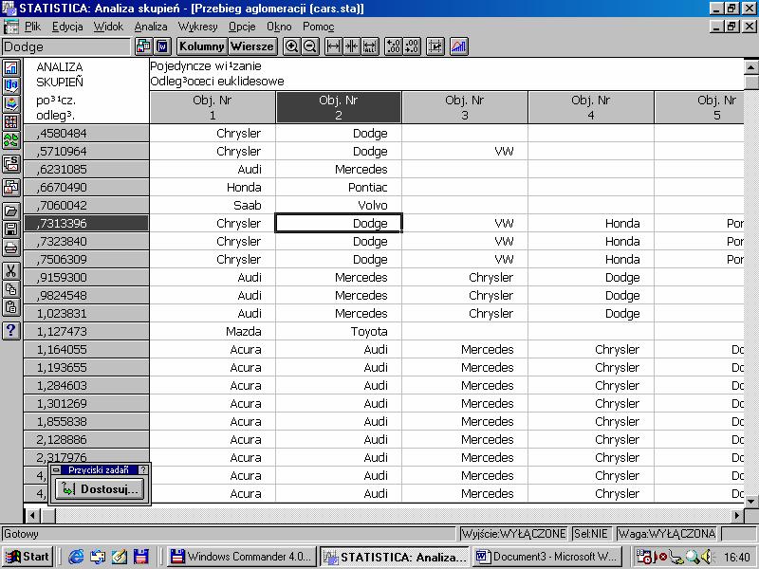Open the Edycja menu

point(67,27)
